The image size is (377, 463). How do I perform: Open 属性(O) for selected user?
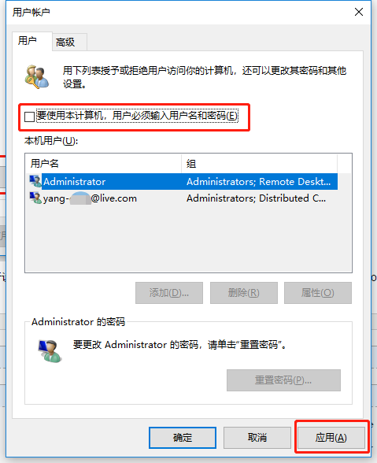click(318, 293)
